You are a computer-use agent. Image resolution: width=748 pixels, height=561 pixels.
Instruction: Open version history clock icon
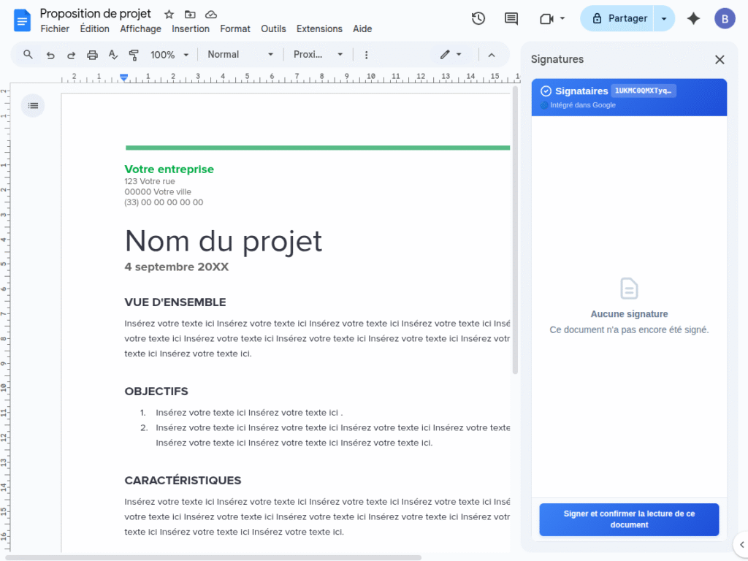(x=478, y=18)
